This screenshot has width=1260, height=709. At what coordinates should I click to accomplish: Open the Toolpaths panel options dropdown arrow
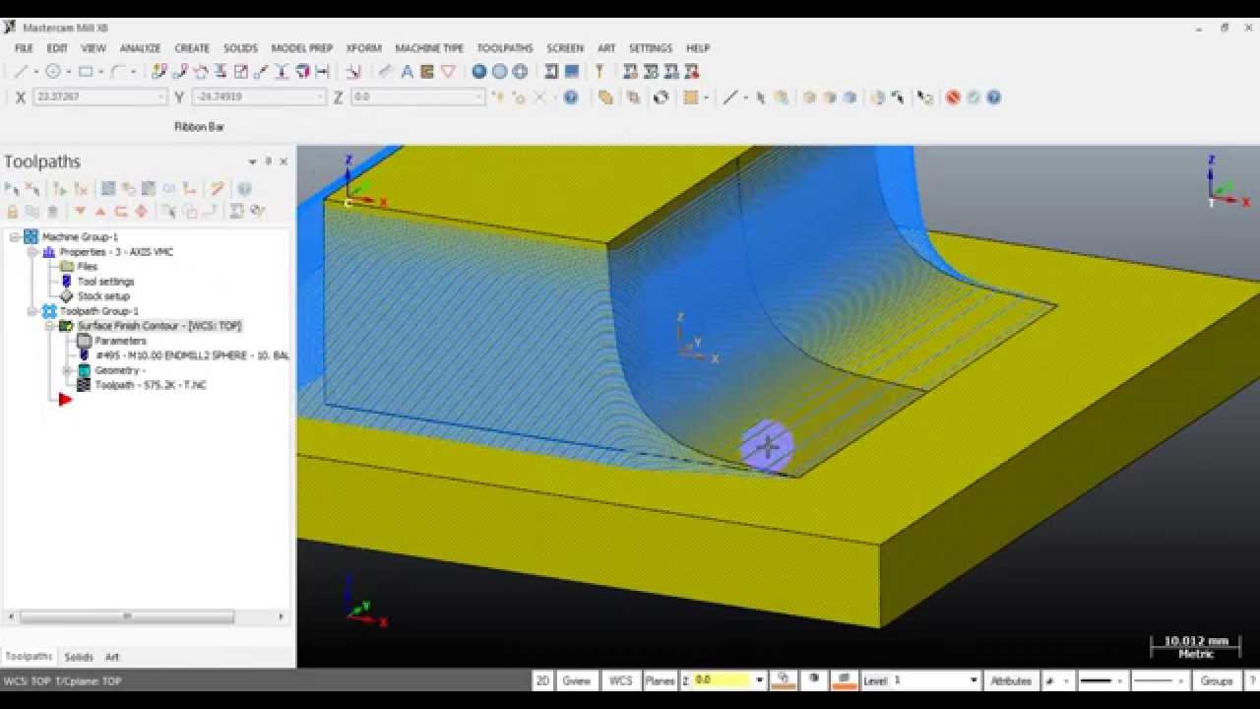click(252, 161)
